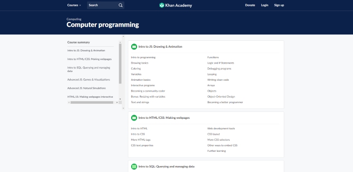Open the Intro to HTML/CSS unit icon
The height and width of the screenshot is (172, 353).
click(x=134, y=118)
